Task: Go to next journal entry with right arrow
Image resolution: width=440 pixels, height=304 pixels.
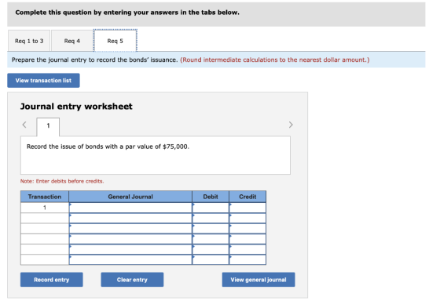Action: [291, 125]
